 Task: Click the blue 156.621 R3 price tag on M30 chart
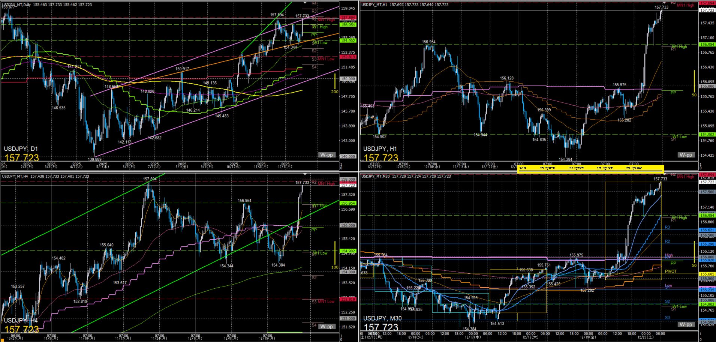[x=707, y=230]
